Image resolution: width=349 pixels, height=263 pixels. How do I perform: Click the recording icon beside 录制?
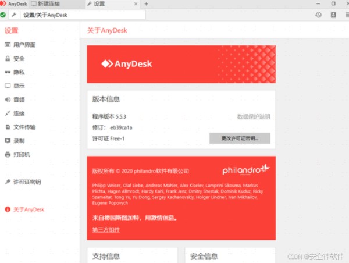pos(8,141)
